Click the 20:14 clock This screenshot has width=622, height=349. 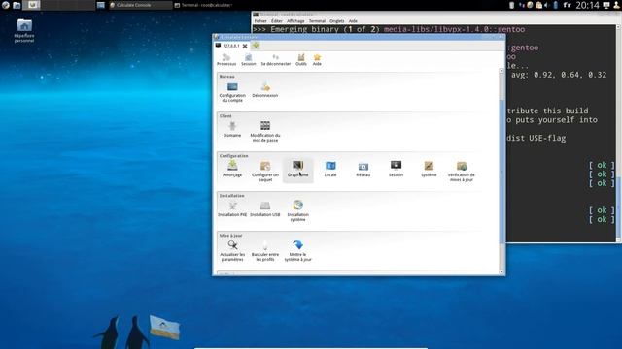pos(587,5)
